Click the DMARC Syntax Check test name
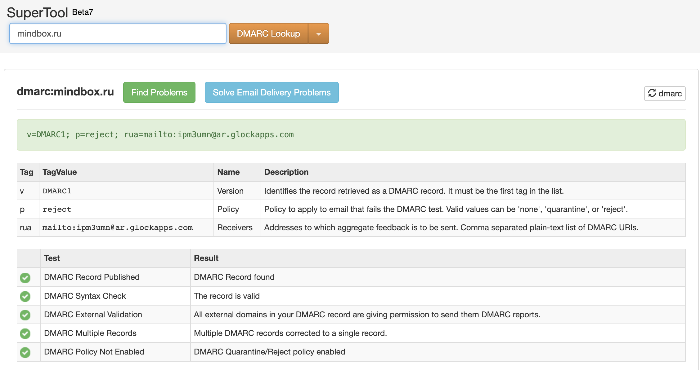 point(85,296)
